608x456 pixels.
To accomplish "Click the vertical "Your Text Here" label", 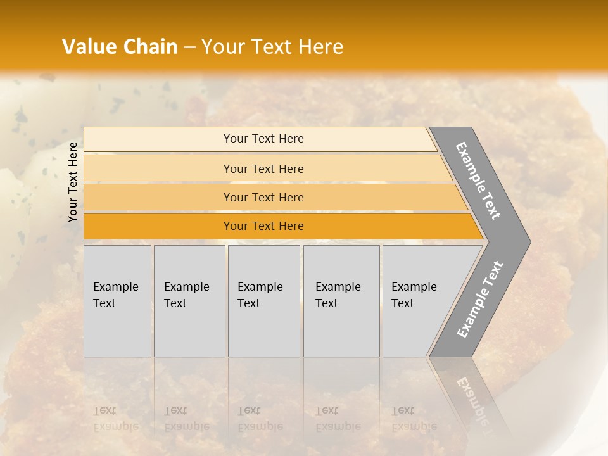I will point(73,182).
